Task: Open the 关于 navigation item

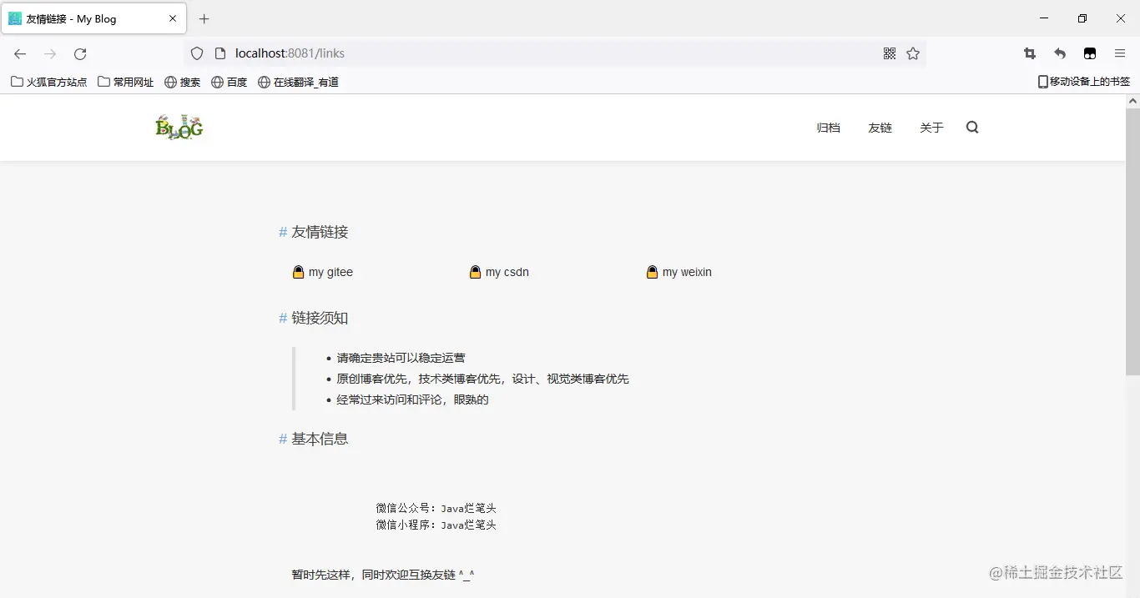Action: [931, 127]
